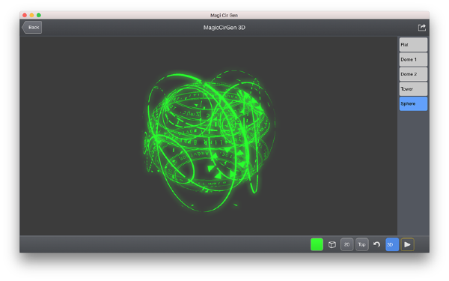Image resolution: width=449 pixels, height=281 pixels.
Task: Open the green color swatch
Action: pos(317,244)
